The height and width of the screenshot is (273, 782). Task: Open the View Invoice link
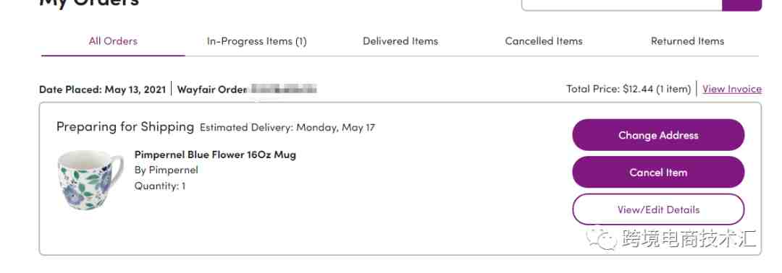(x=731, y=89)
